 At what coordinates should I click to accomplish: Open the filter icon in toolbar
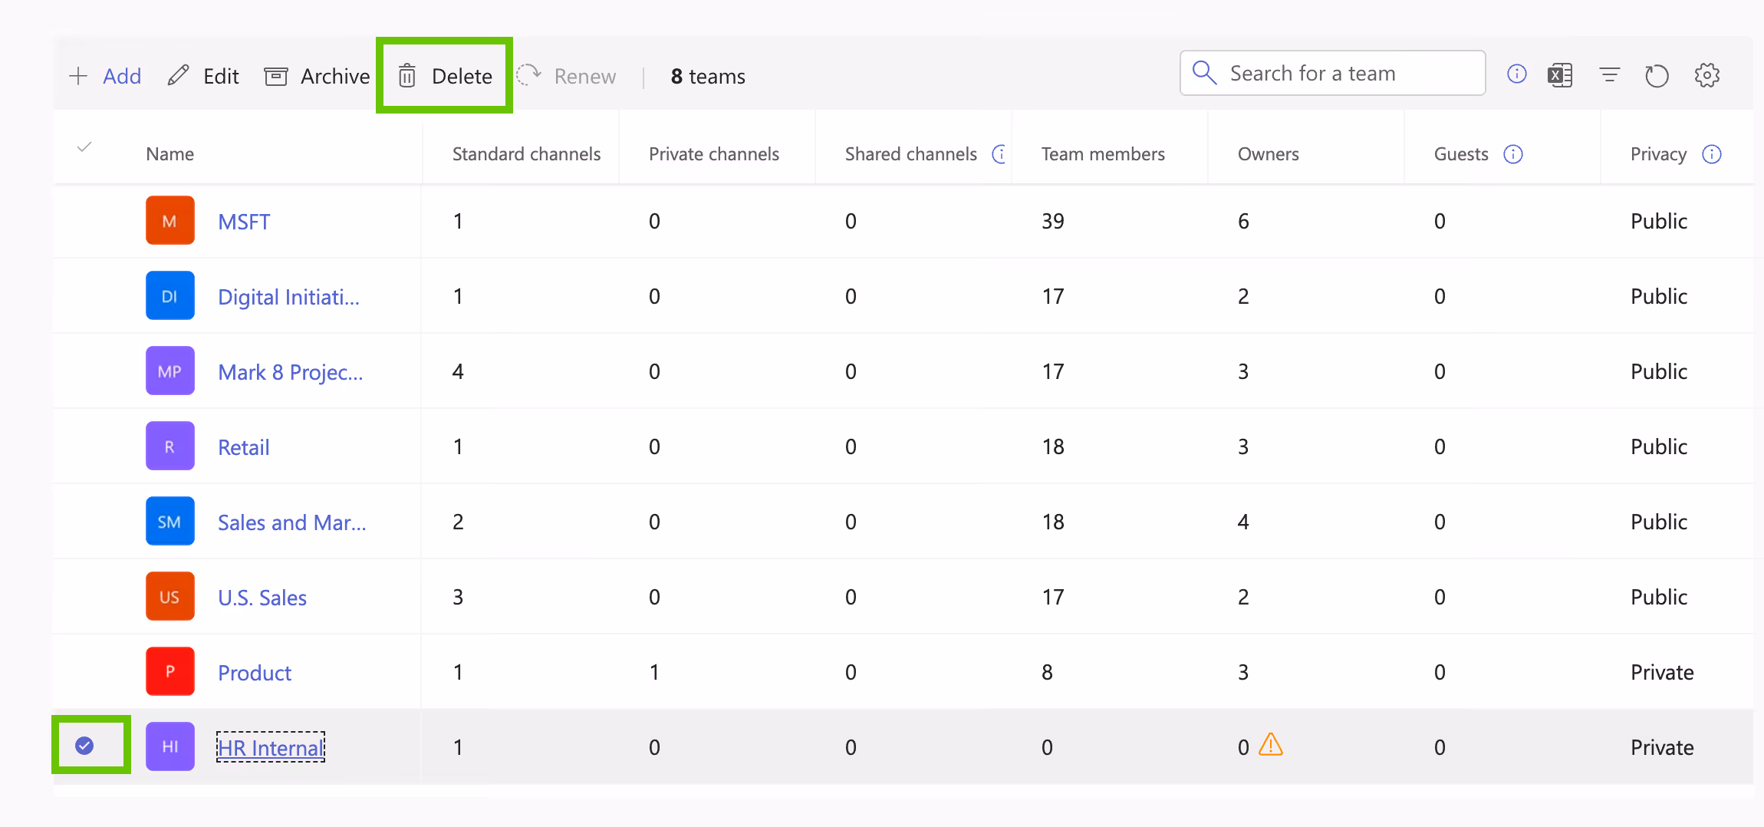(1609, 75)
